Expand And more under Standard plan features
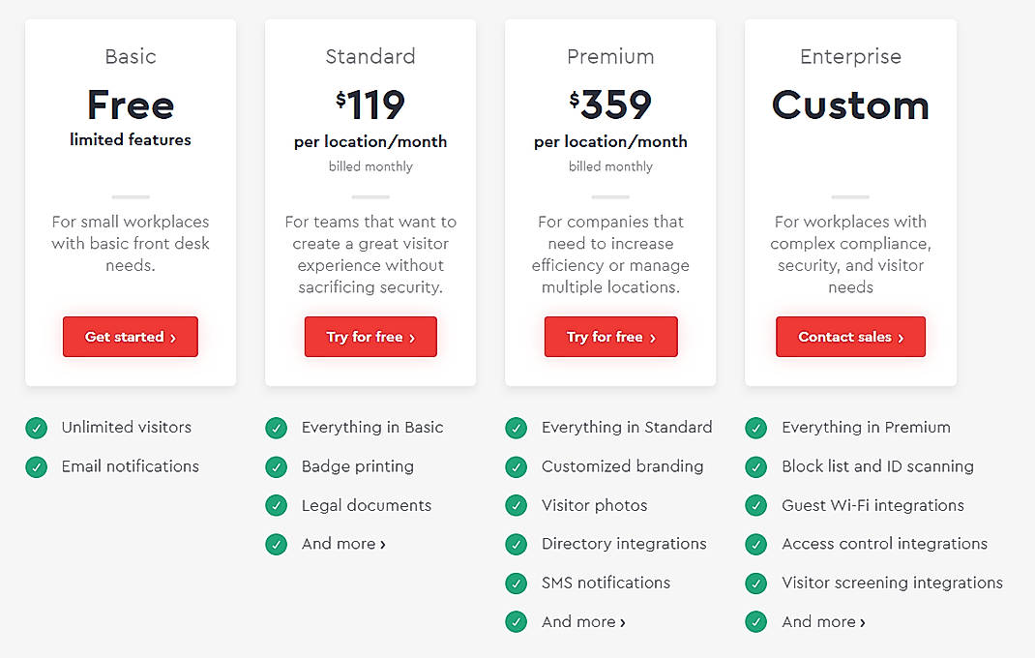The height and width of the screenshot is (658, 1035). [x=343, y=544]
